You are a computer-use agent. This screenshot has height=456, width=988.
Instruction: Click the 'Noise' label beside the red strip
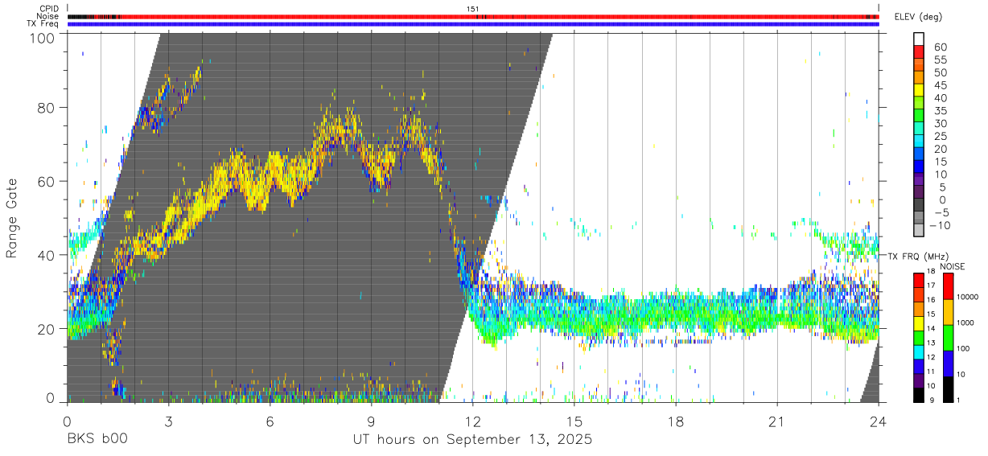coord(47,16)
